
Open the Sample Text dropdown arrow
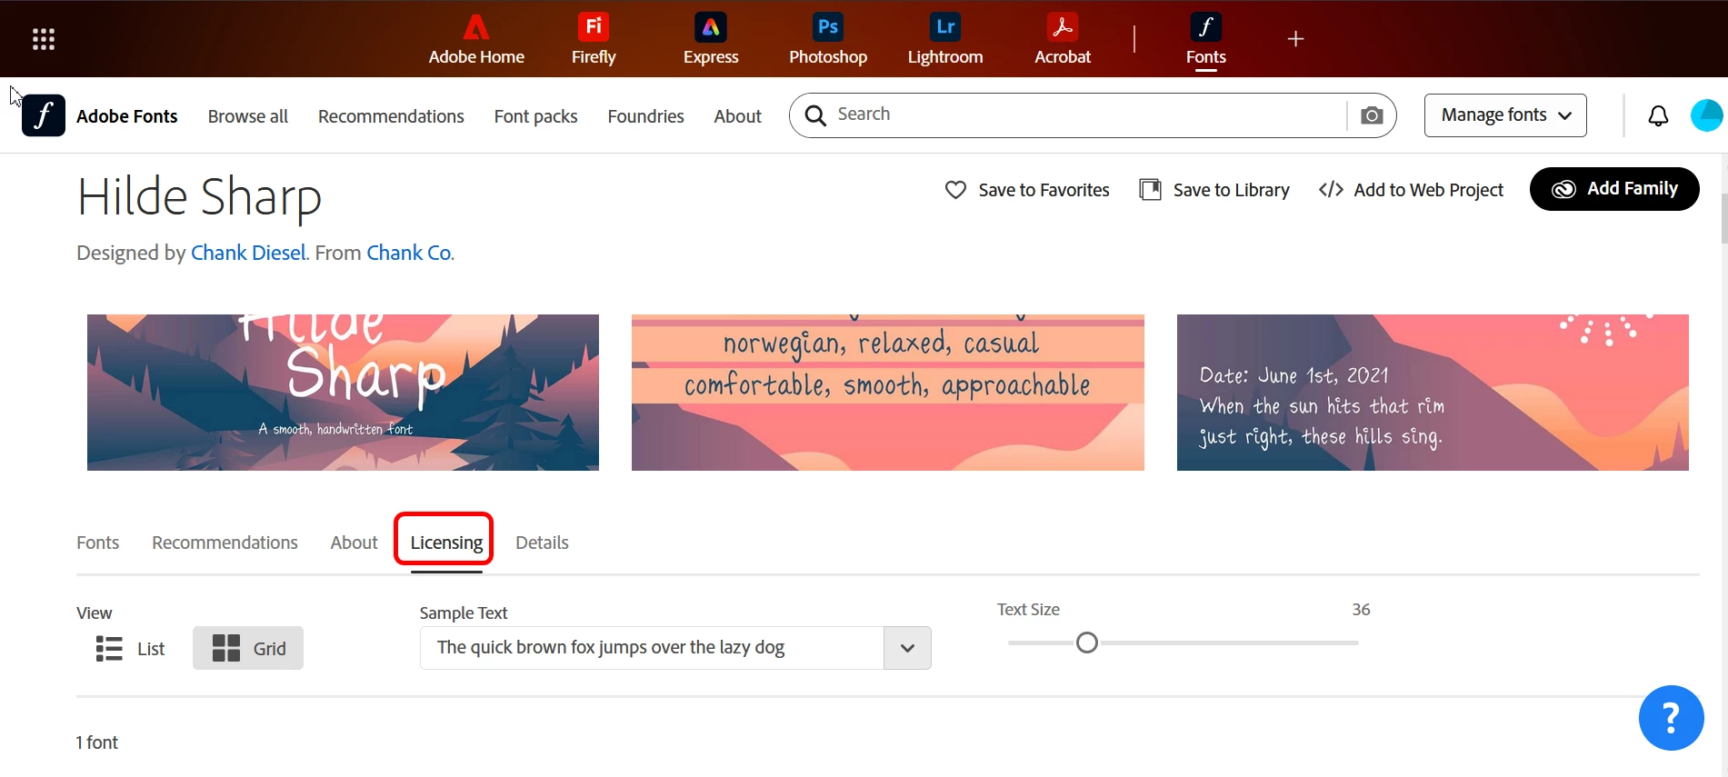pos(907,648)
